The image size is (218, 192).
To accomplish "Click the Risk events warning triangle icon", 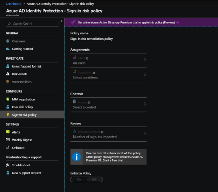I will click(8, 74).
